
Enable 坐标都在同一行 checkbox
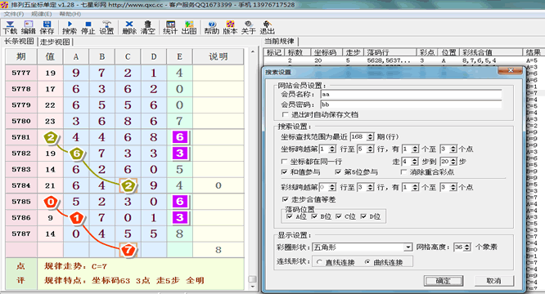(284, 162)
